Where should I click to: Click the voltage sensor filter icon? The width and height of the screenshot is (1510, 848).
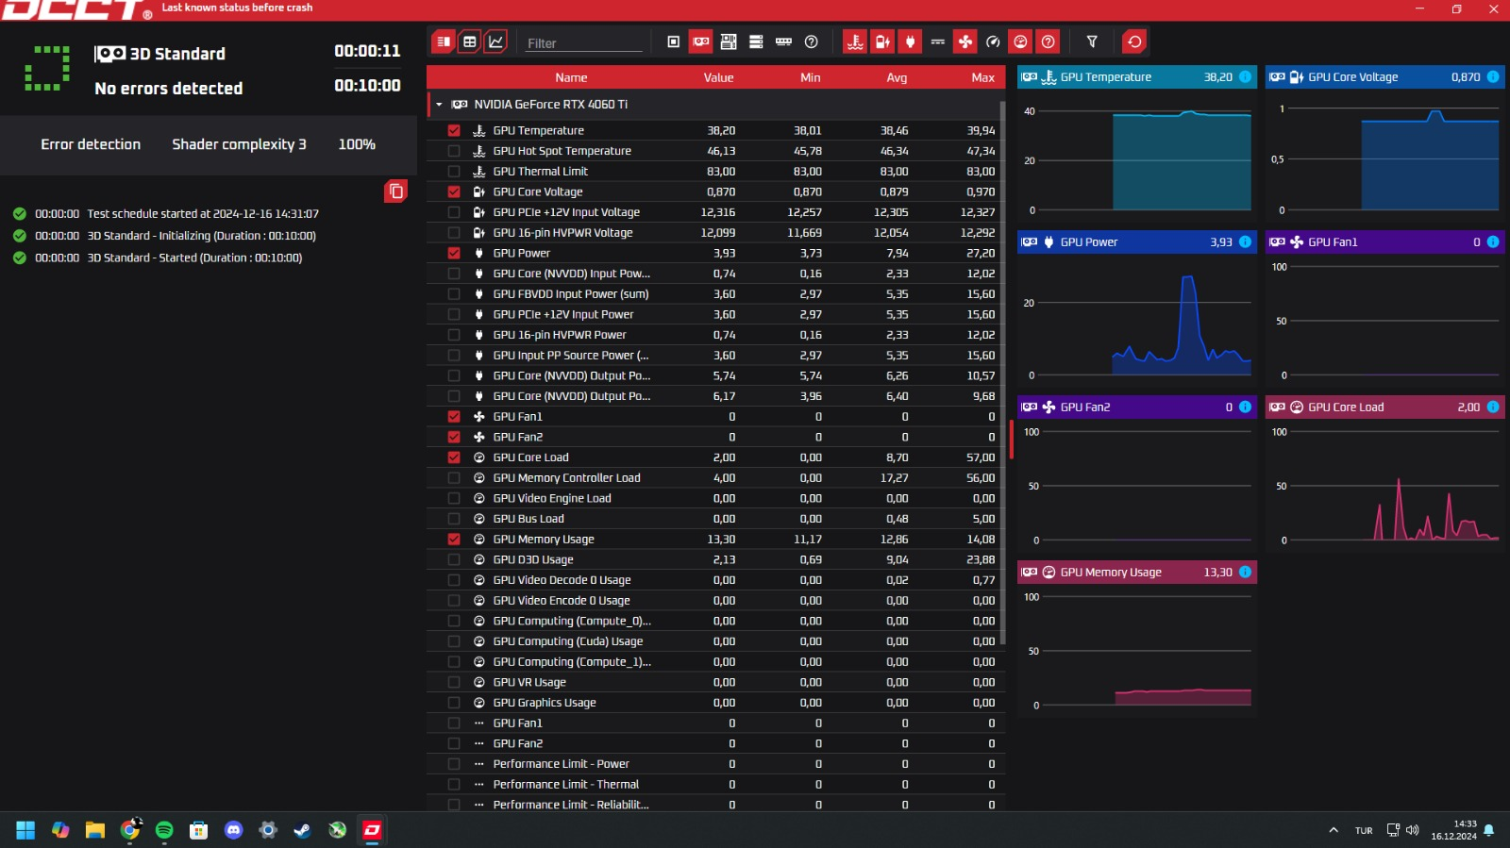click(882, 42)
